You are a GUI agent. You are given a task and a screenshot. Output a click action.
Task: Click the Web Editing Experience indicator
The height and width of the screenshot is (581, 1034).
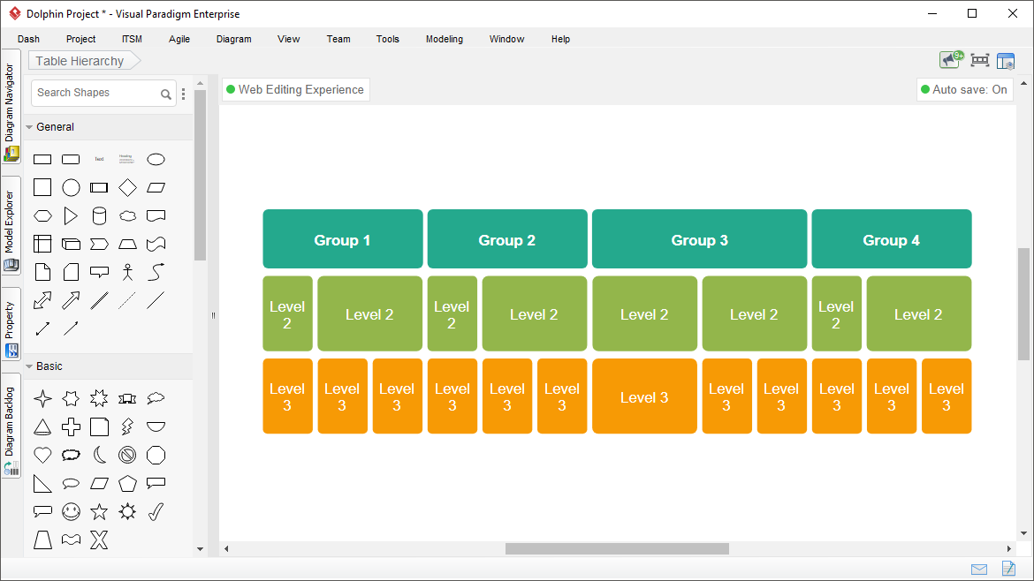[x=295, y=89]
